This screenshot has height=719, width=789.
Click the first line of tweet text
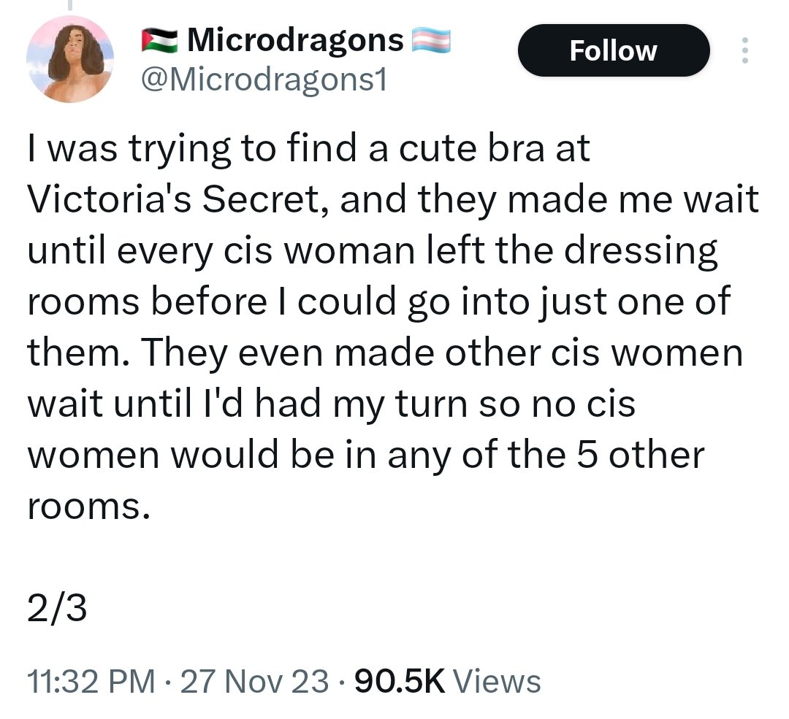coord(308,149)
